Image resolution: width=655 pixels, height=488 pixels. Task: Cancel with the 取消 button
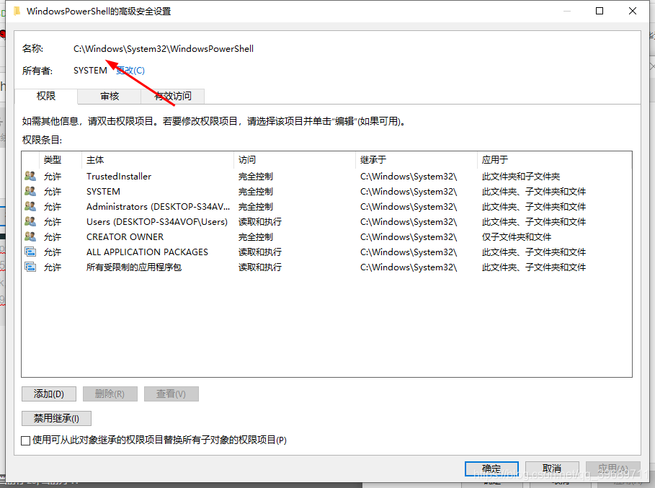point(552,469)
